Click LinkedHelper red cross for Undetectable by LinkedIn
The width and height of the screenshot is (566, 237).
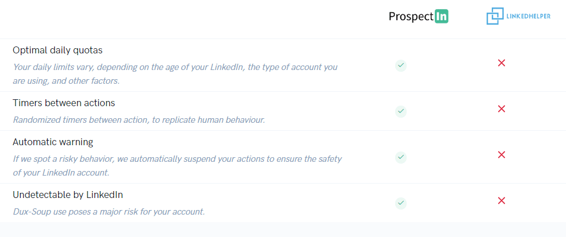pyautogui.click(x=501, y=201)
